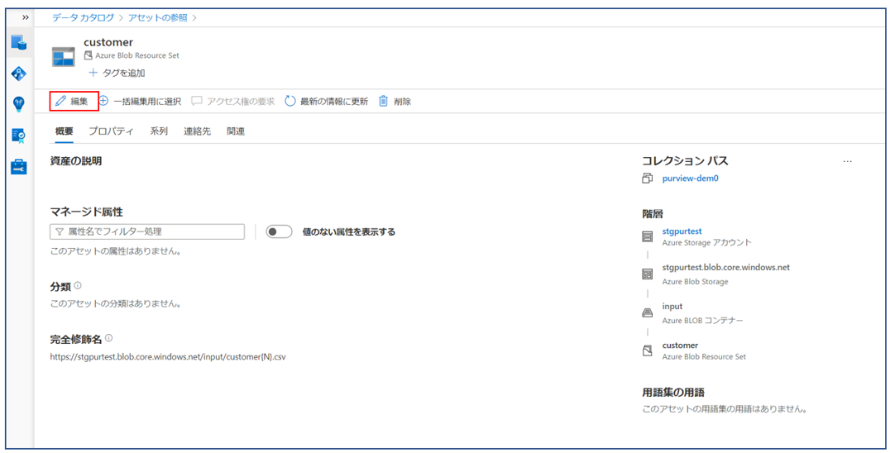Click the アクセス権の要求 button
Image resolution: width=890 pixels, height=453 pixels.
(x=232, y=102)
